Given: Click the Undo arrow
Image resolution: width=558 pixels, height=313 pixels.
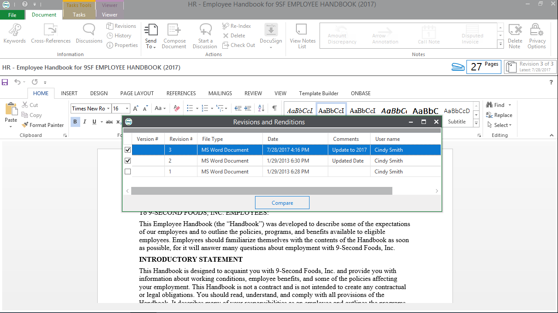Looking at the screenshot, I should 17,82.
